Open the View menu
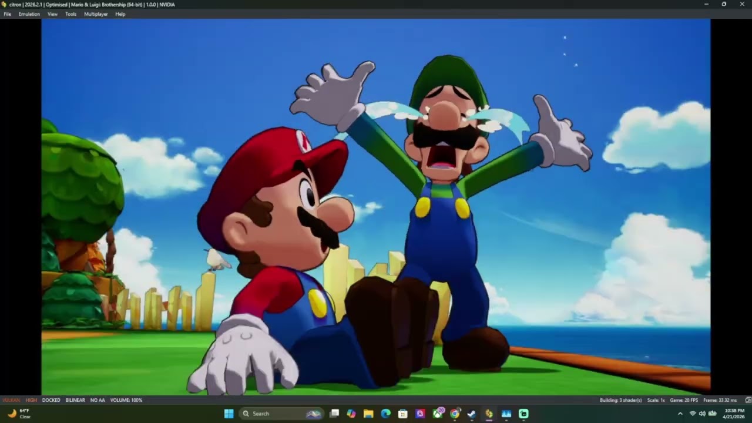The width and height of the screenshot is (752, 423). tap(52, 14)
